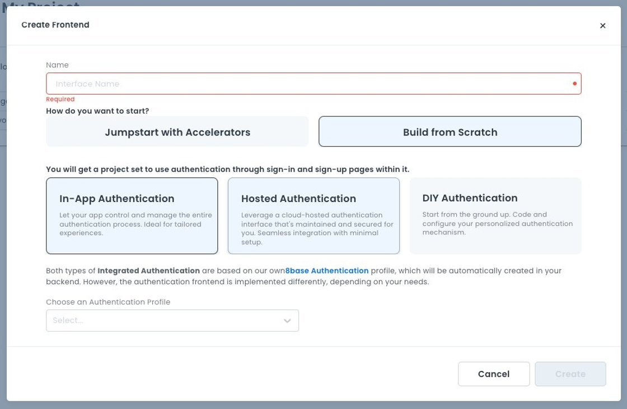Click the chevron arrow in profile dropdown

287,321
